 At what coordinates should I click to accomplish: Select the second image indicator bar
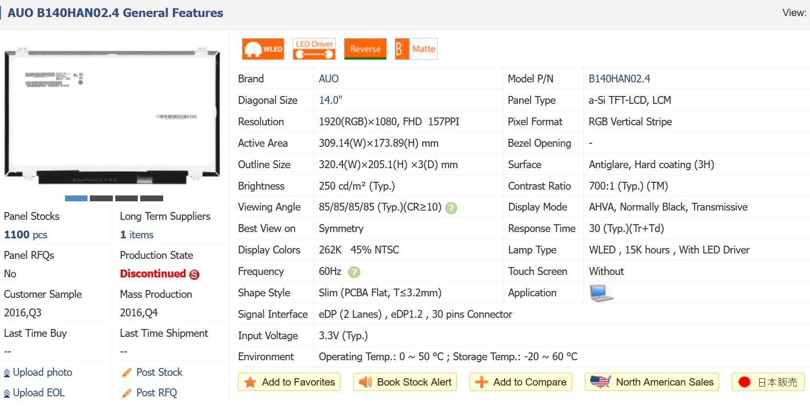click(101, 198)
